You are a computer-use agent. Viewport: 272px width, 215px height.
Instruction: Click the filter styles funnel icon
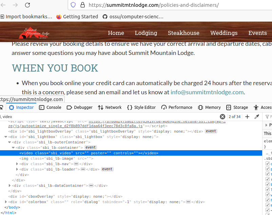[267, 117]
